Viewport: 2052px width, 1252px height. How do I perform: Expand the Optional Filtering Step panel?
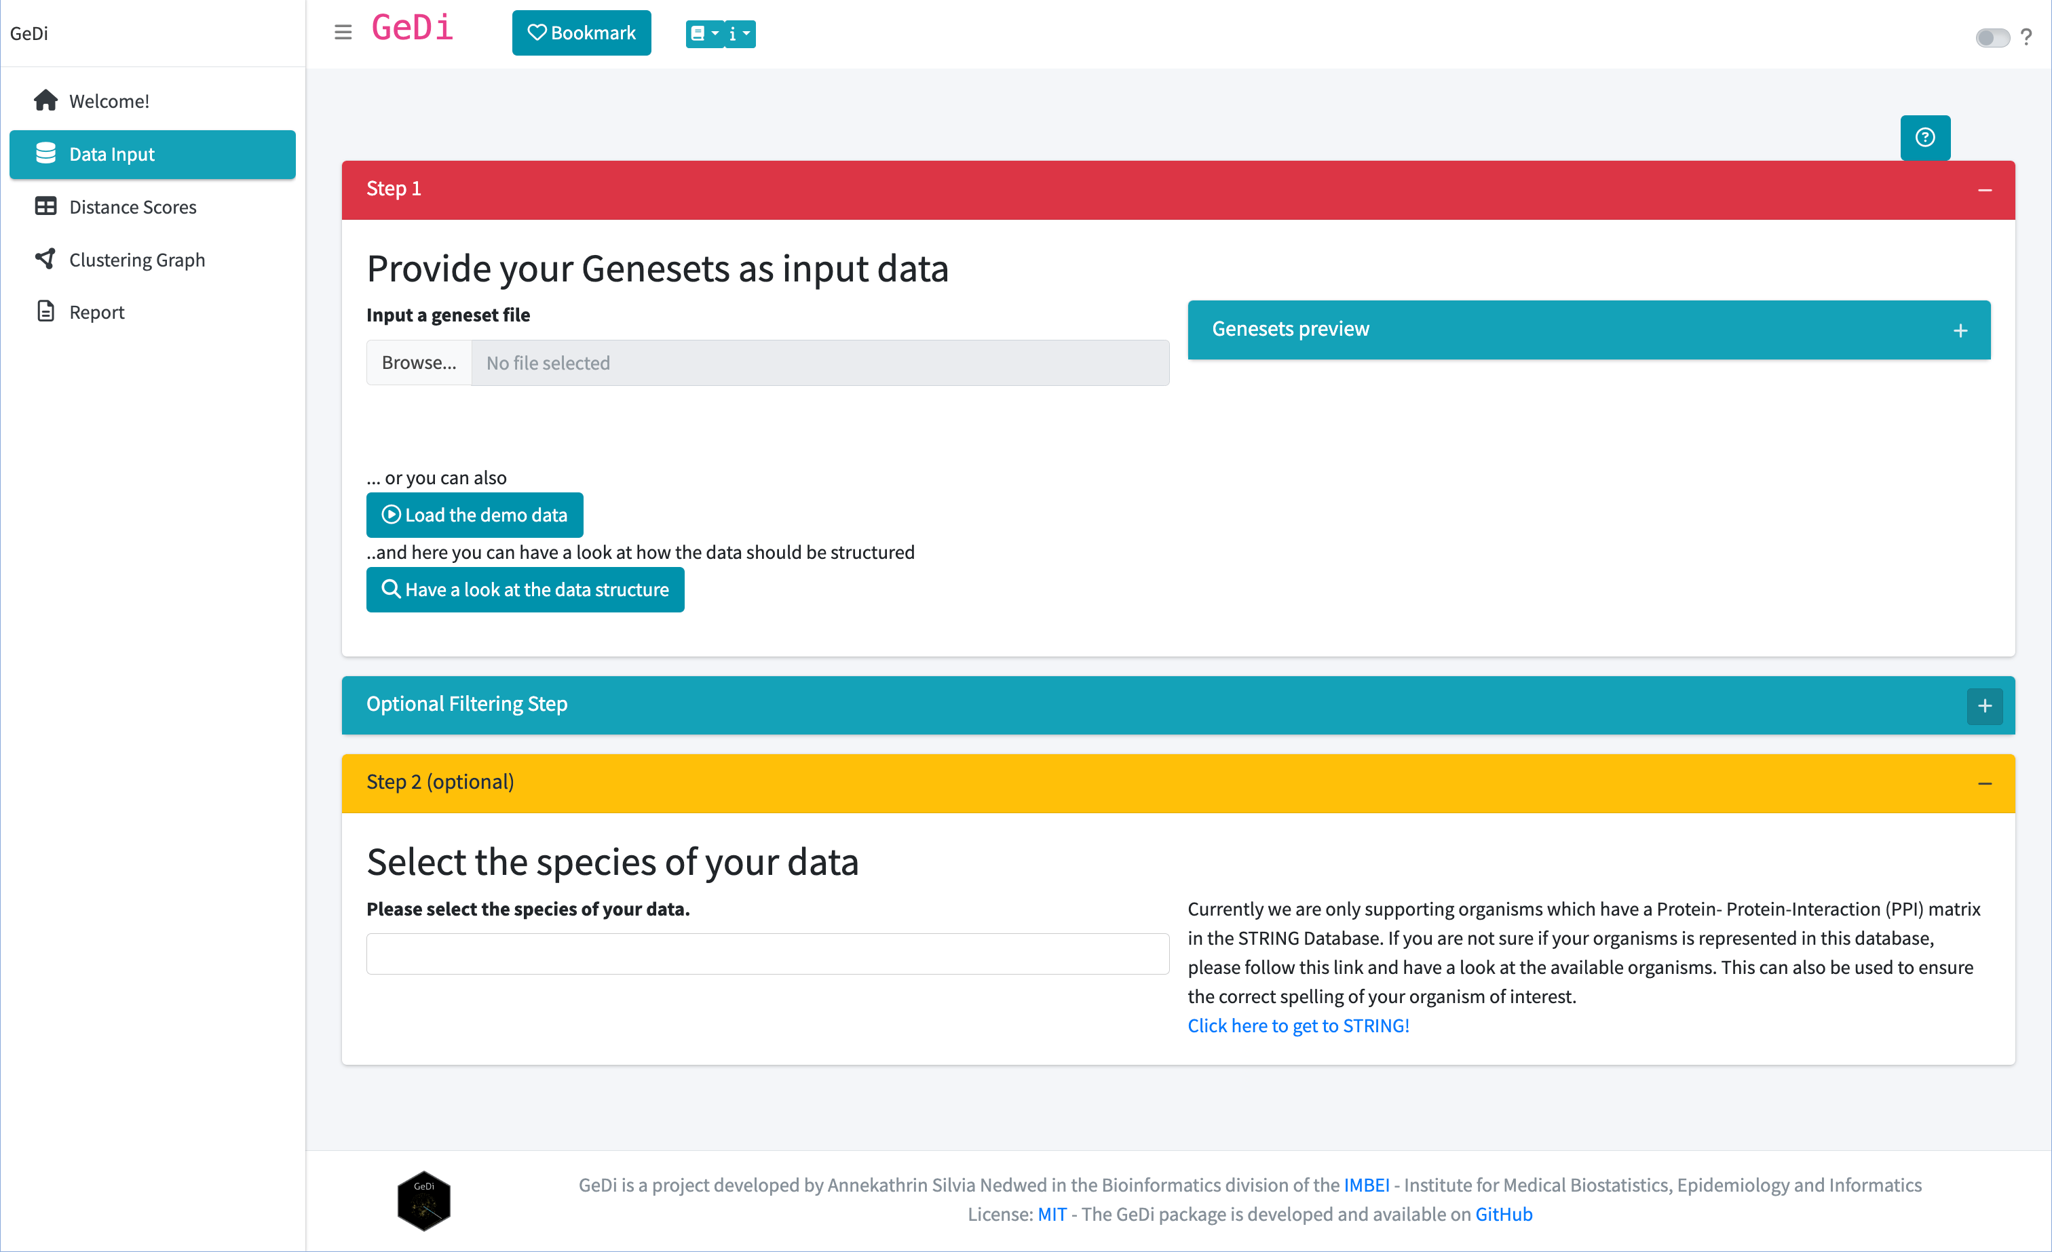[1985, 706]
